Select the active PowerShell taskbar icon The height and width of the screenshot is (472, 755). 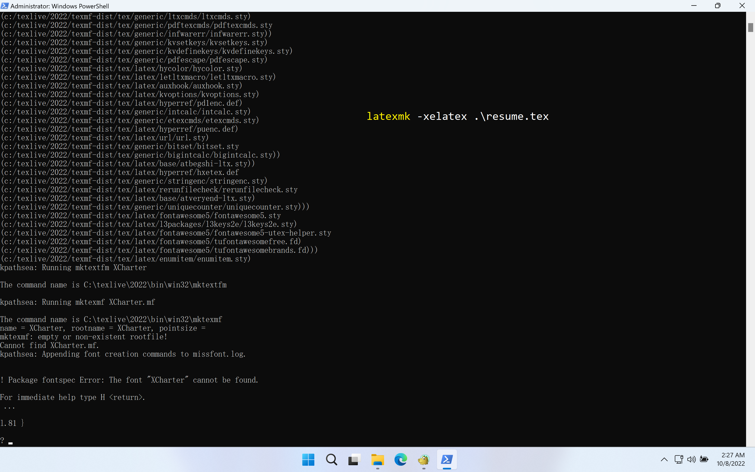(x=447, y=459)
